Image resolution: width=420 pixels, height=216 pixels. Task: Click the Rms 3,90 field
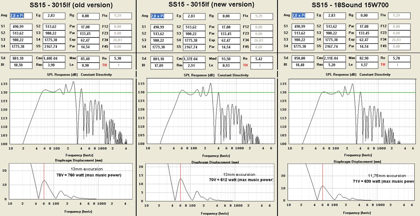click(x=54, y=65)
